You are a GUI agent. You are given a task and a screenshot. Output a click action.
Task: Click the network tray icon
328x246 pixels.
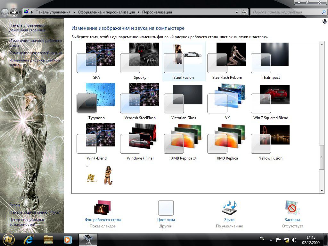click(286, 240)
